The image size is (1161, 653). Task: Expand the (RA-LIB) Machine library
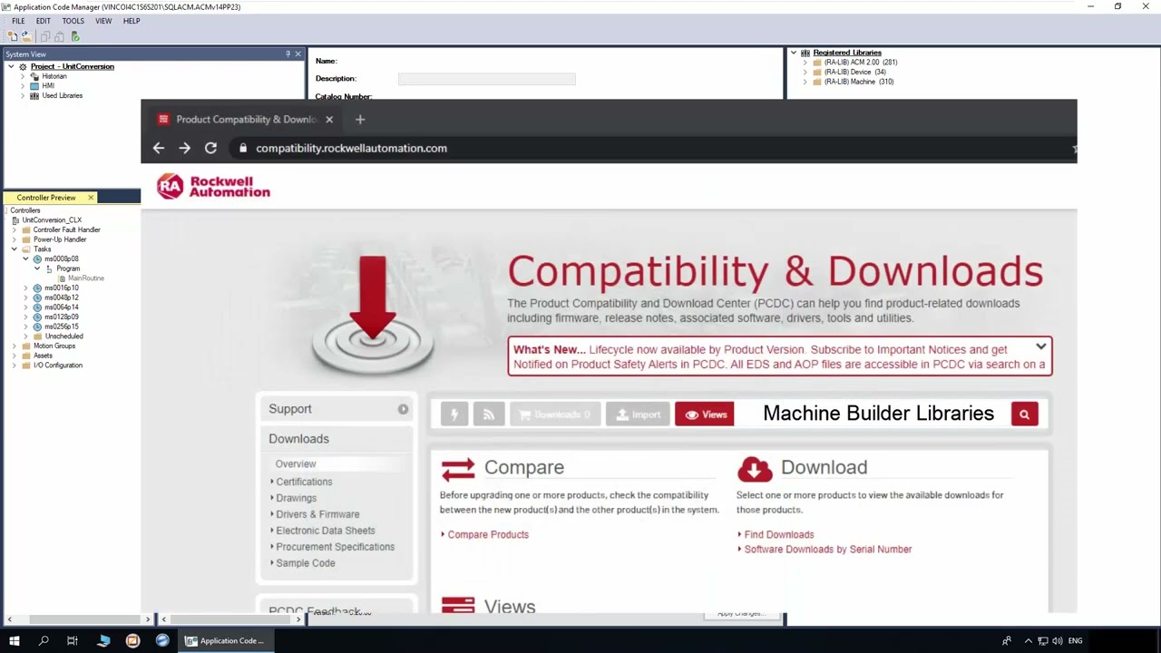805,82
